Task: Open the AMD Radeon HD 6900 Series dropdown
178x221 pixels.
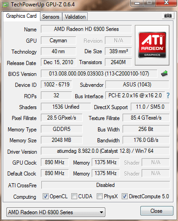Action: coord(56,212)
